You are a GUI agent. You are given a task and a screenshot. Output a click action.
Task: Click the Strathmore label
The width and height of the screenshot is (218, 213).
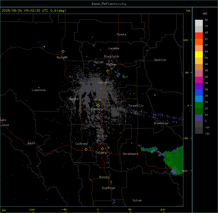click(130, 154)
